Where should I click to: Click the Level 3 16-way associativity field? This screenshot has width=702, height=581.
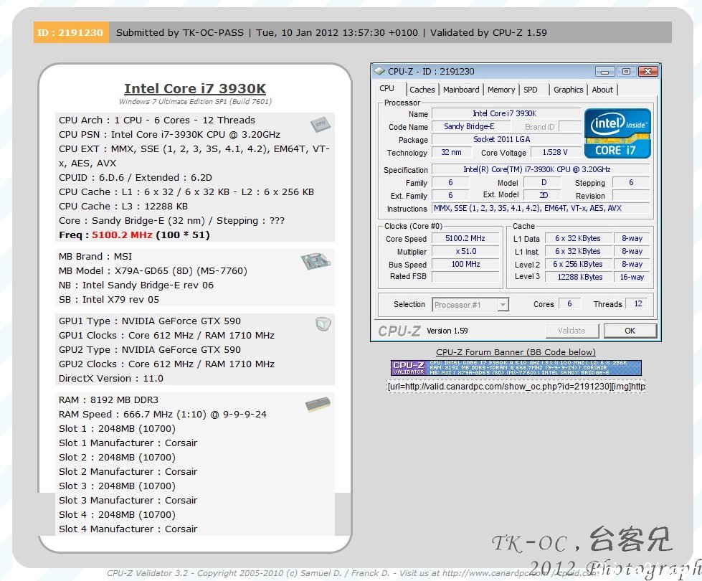click(632, 278)
